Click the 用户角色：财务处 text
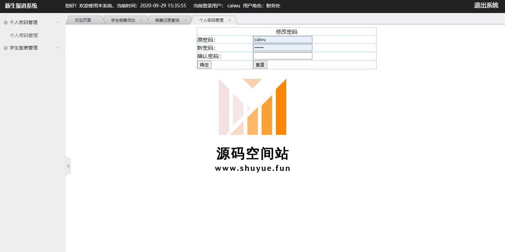The image size is (505, 252). pos(262,6)
